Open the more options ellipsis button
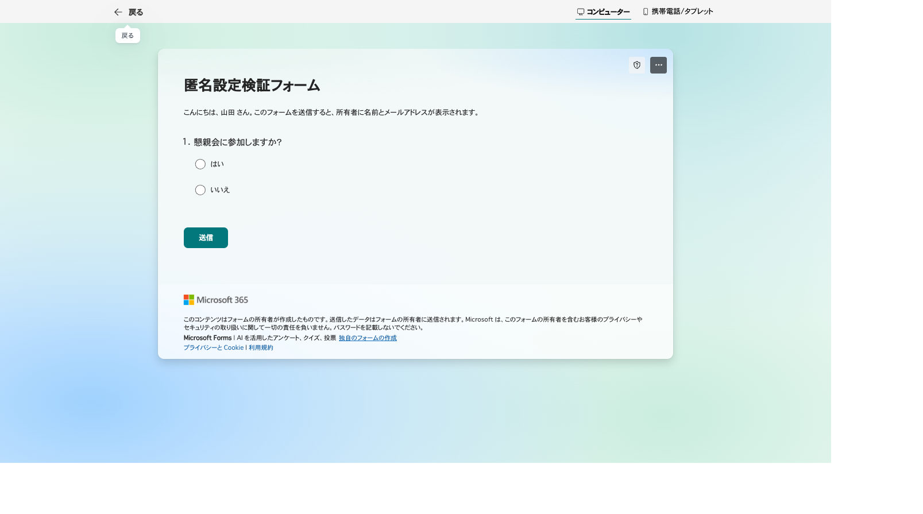Screen dimensions: 923x514 pyautogui.click(x=658, y=65)
